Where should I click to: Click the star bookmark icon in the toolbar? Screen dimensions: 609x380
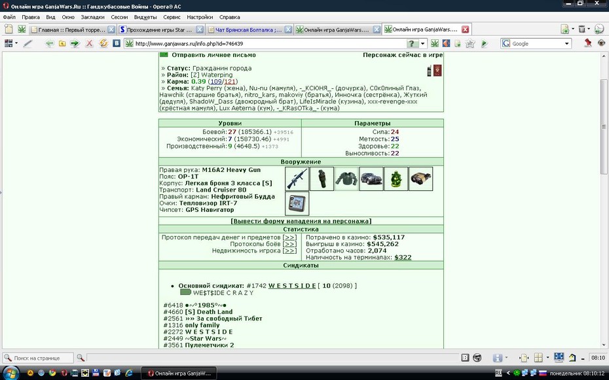470,43
